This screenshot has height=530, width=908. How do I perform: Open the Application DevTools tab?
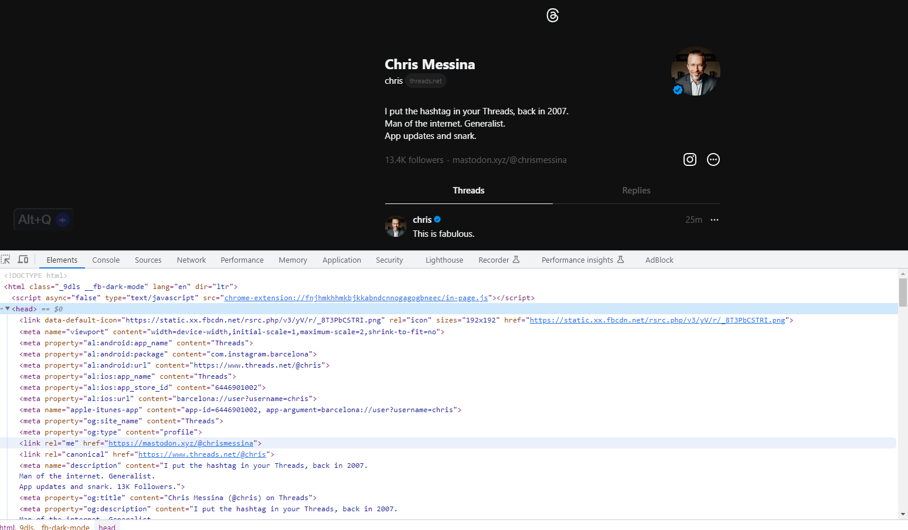(x=342, y=260)
